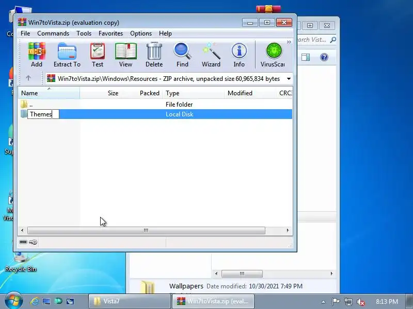Launch the Wizard tool
The width and height of the screenshot is (413, 309).
pyautogui.click(x=211, y=55)
